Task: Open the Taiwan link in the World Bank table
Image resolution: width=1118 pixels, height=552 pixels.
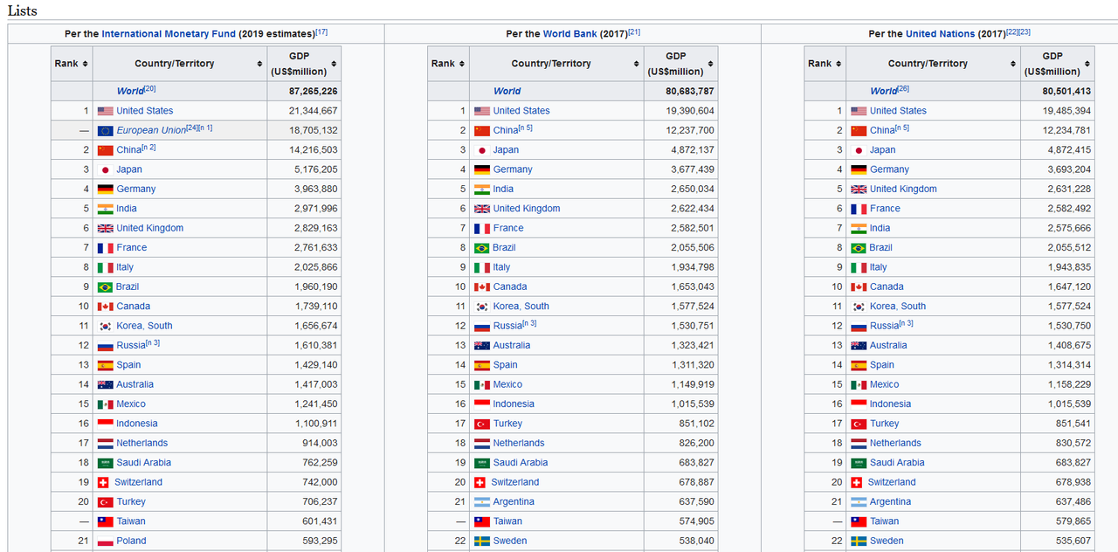Action: [x=507, y=521]
